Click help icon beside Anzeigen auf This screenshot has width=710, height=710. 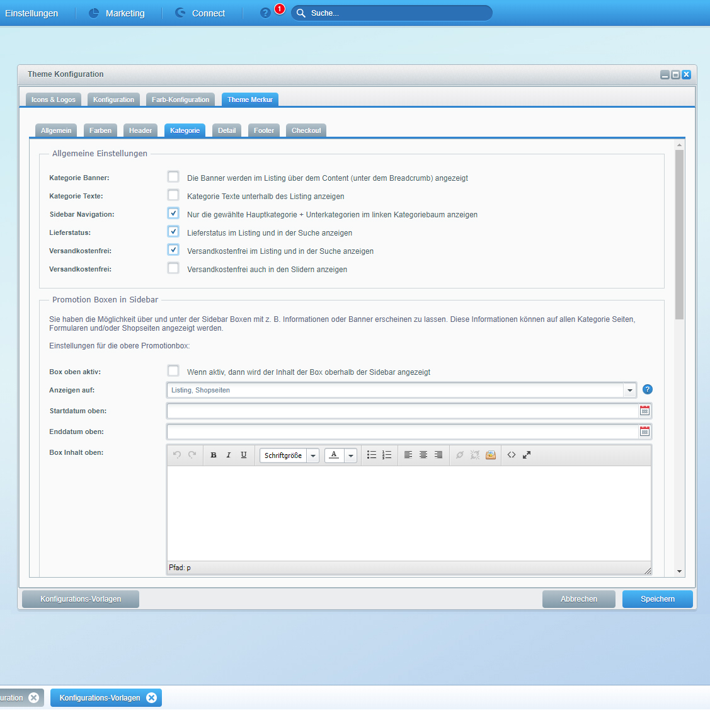(x=647, y=390)
